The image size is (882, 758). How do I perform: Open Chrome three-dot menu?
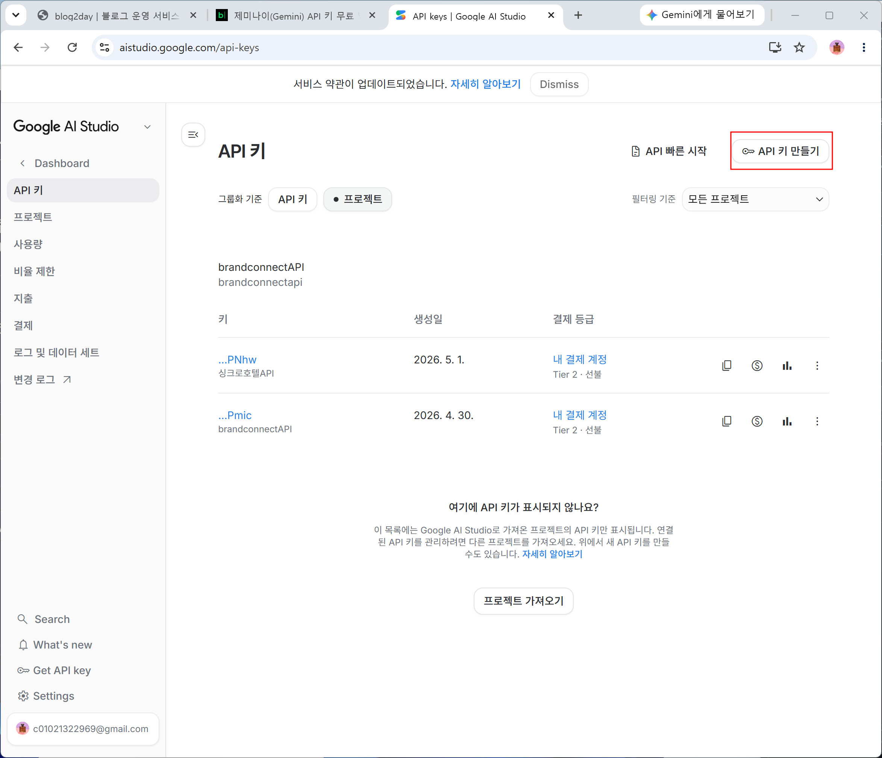click(864, 47)
